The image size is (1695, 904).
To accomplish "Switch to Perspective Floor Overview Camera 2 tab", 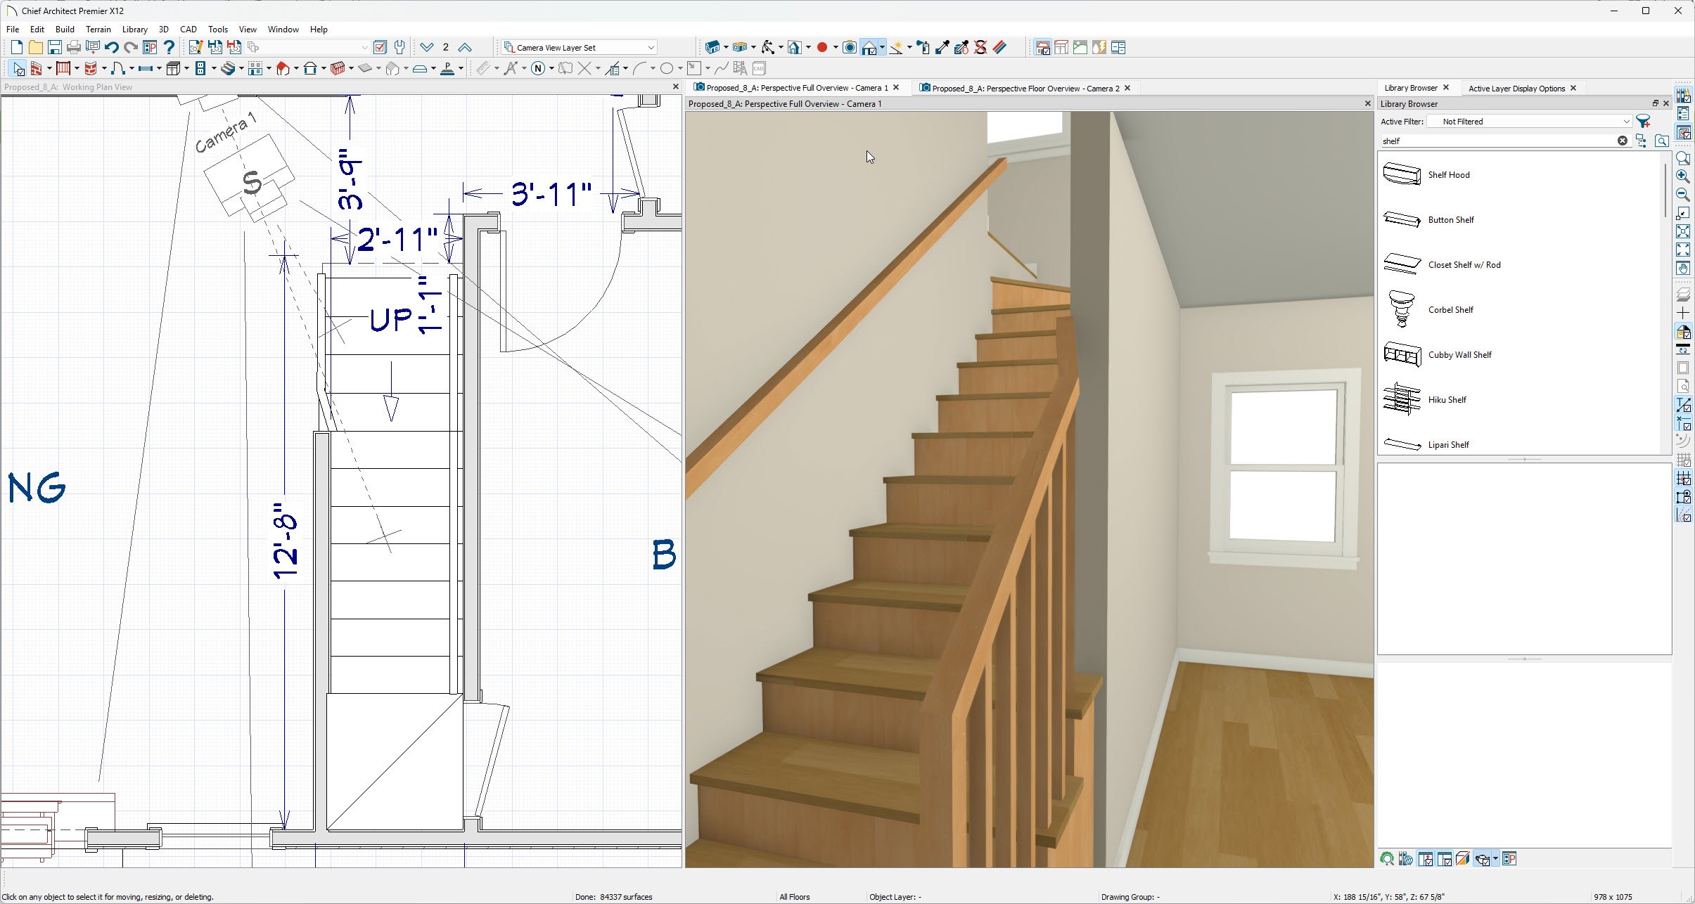I will (1025, 88).
